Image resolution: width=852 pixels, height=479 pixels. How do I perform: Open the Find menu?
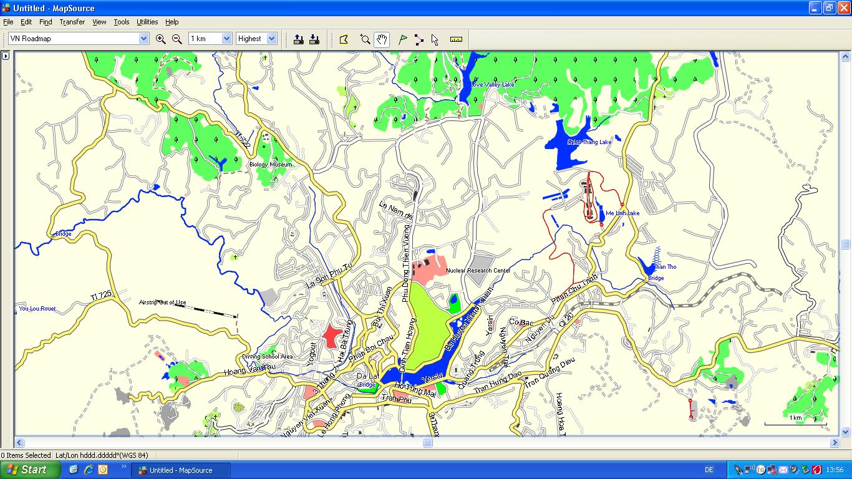(46, 22)
